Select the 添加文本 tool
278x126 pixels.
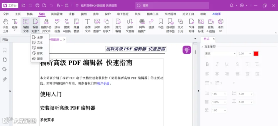[88, 26]
